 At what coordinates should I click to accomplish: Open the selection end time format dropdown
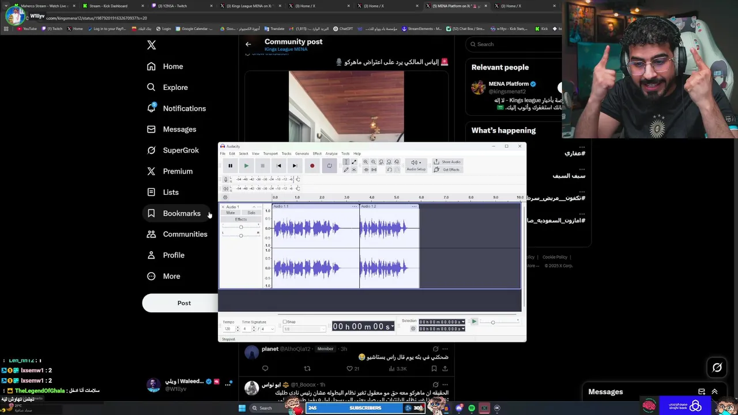[x=462, y=329]
